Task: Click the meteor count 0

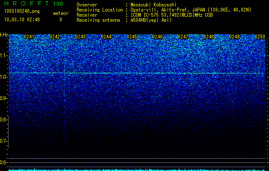Action: point(61,20)
